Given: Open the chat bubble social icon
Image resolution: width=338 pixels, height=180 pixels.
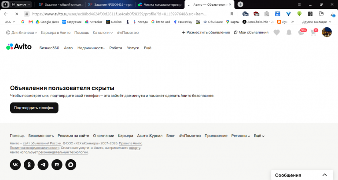Looking at the screenshot, I should click(71, 165).
